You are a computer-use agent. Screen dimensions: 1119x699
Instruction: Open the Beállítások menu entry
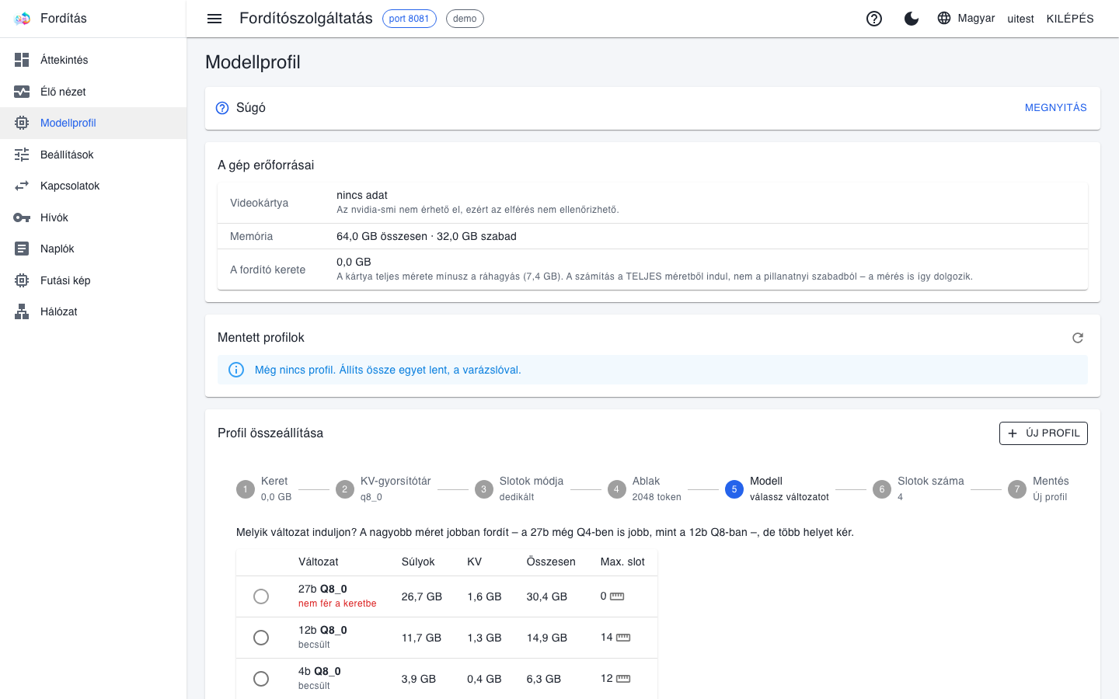[93, 155]
